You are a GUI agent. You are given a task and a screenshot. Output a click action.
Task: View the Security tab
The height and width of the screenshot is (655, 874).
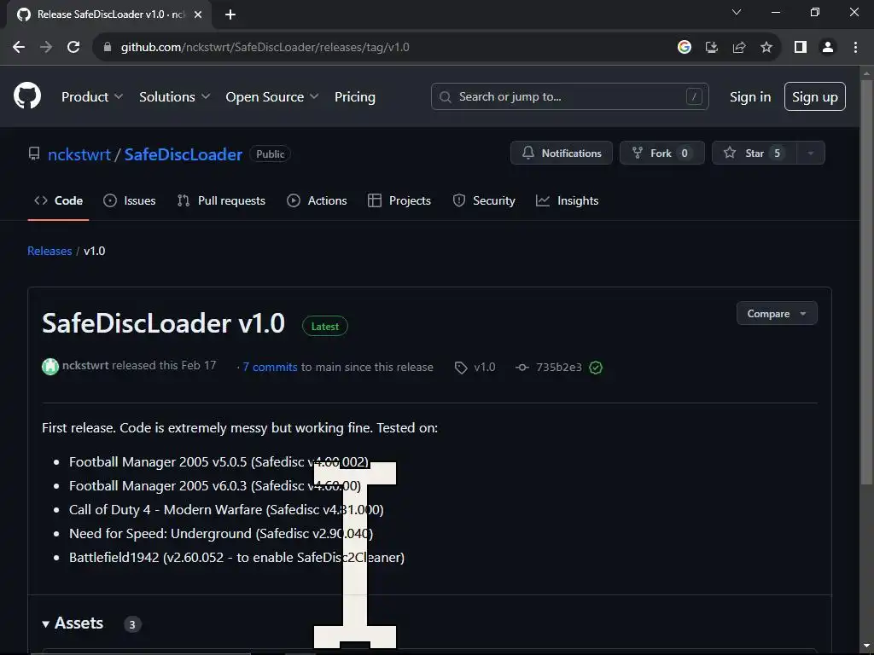point(484,200)
